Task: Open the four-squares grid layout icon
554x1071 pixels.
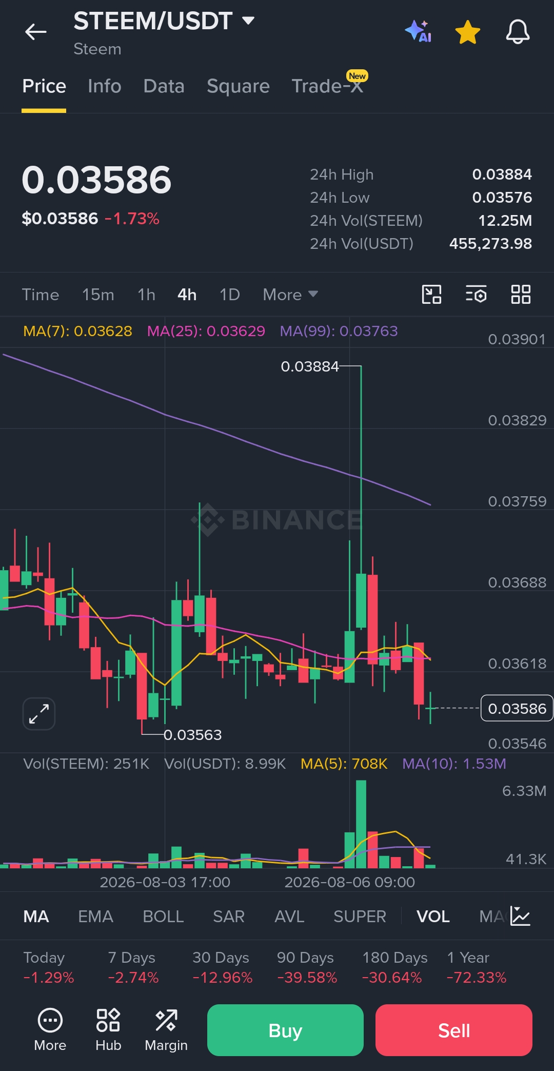Action: [x=521, y=295]
